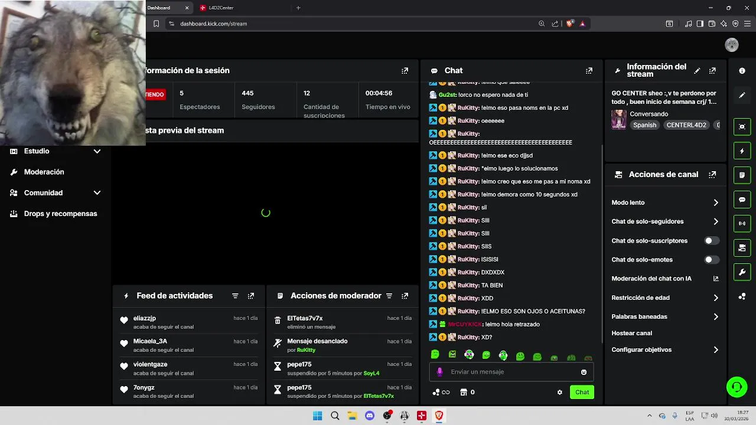Open Configurar objetivos settings
Image resolution: width=756 pixels, height=425 pixels.
click(x=665, y=349)
